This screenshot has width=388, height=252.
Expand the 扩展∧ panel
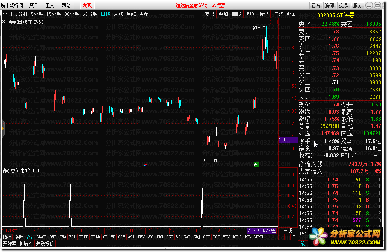(x=26, y=244)
